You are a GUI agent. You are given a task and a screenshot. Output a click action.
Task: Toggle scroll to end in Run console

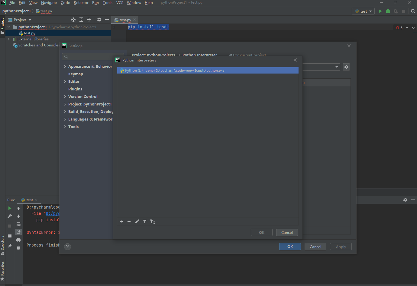[x=18, y=232]
